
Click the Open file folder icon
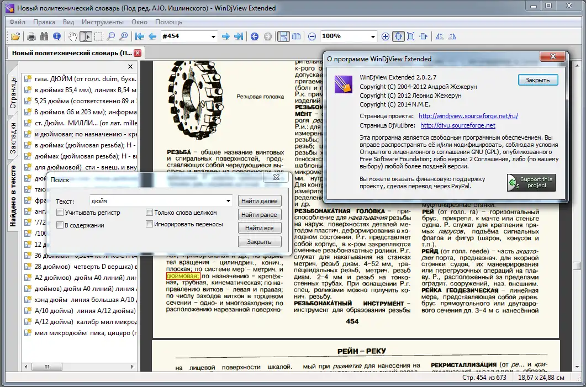(15, 36)
